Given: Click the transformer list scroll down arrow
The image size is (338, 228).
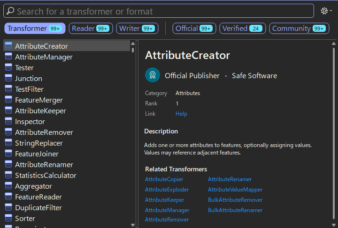Looking at the screenshot, I should 133,225.
